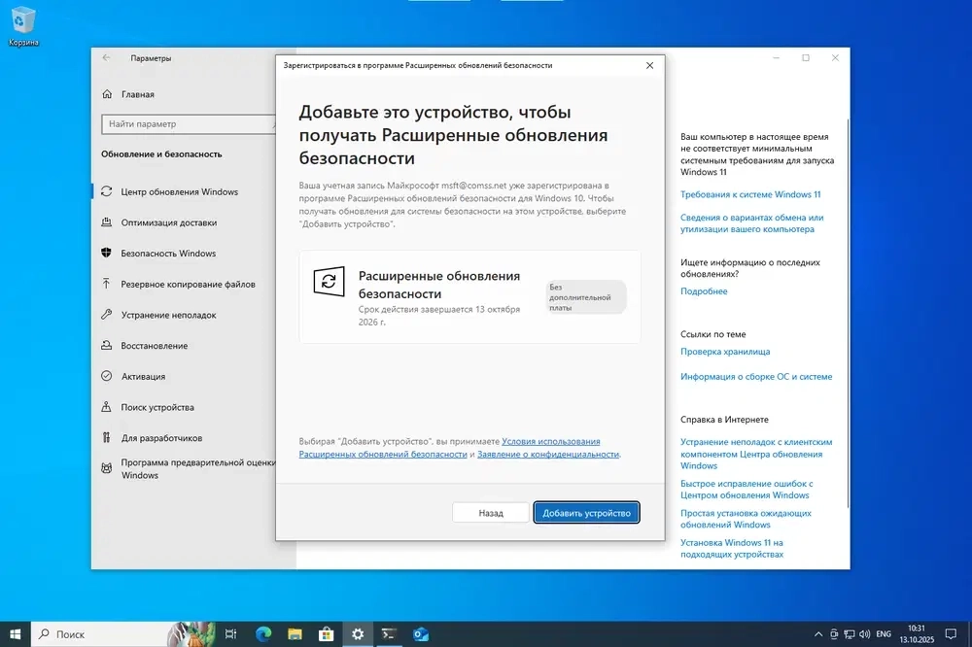Select the Activation checkmark icon

pyautogui.click(x=107, y=377)
